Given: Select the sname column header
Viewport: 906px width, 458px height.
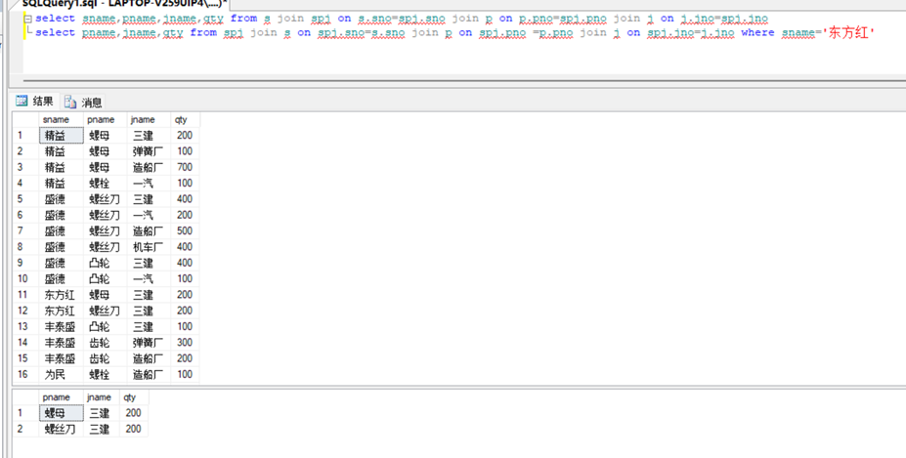Looking at the screenshot, I should [x=62, y=119].
